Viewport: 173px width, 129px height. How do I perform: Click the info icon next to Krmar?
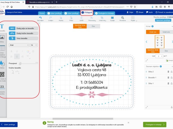point(153,26)
